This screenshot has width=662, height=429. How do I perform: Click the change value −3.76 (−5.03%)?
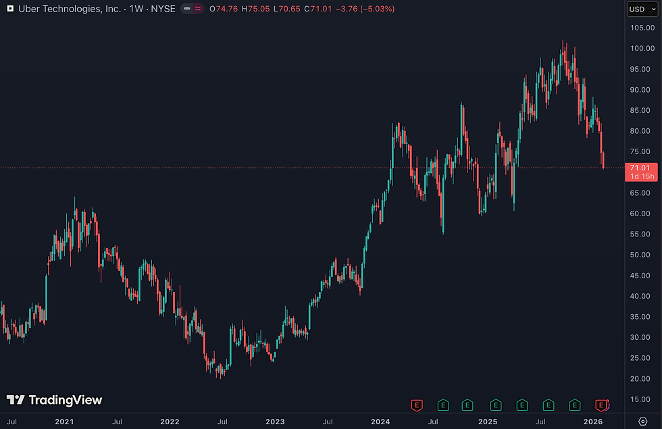pyautogui.click(x=365, y=9)
